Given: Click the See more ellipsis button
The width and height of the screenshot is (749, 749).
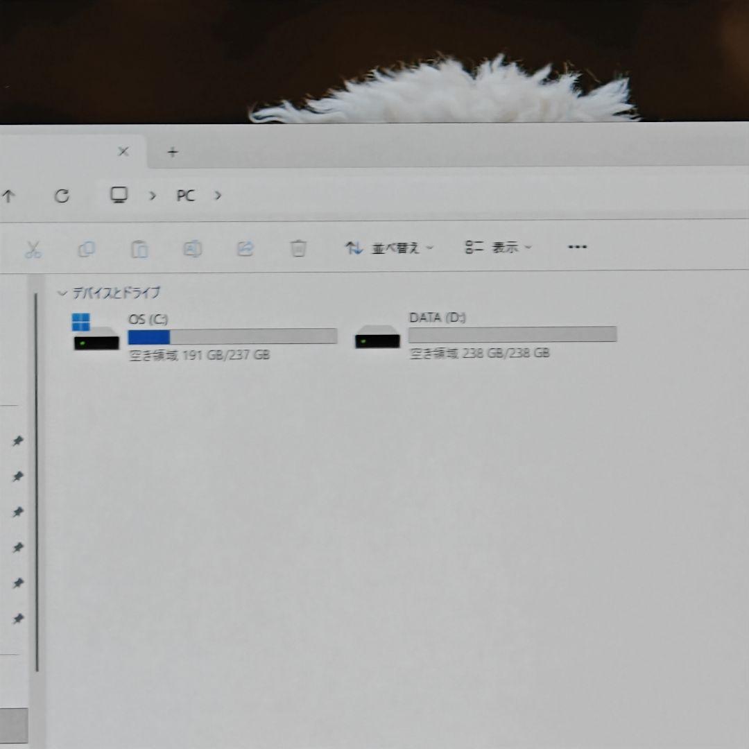Looking at the screenshot, I should (x=577, y=247).
